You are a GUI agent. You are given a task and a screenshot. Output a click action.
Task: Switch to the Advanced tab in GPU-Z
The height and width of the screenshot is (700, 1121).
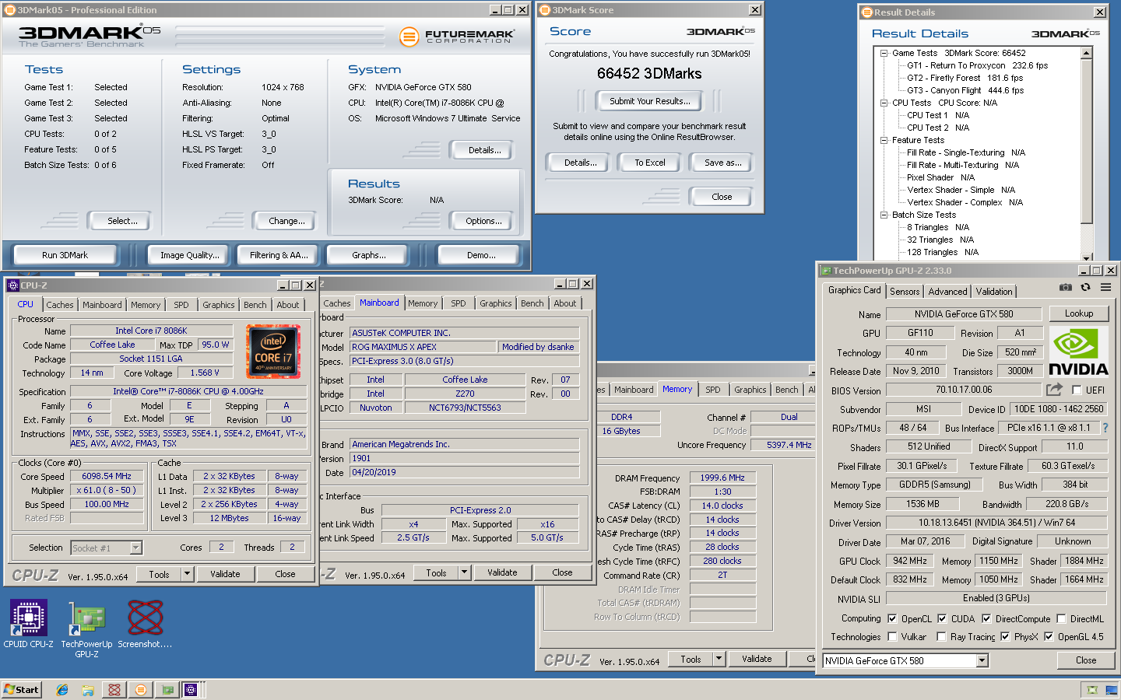pyautogui.click(x=947, y=292)
